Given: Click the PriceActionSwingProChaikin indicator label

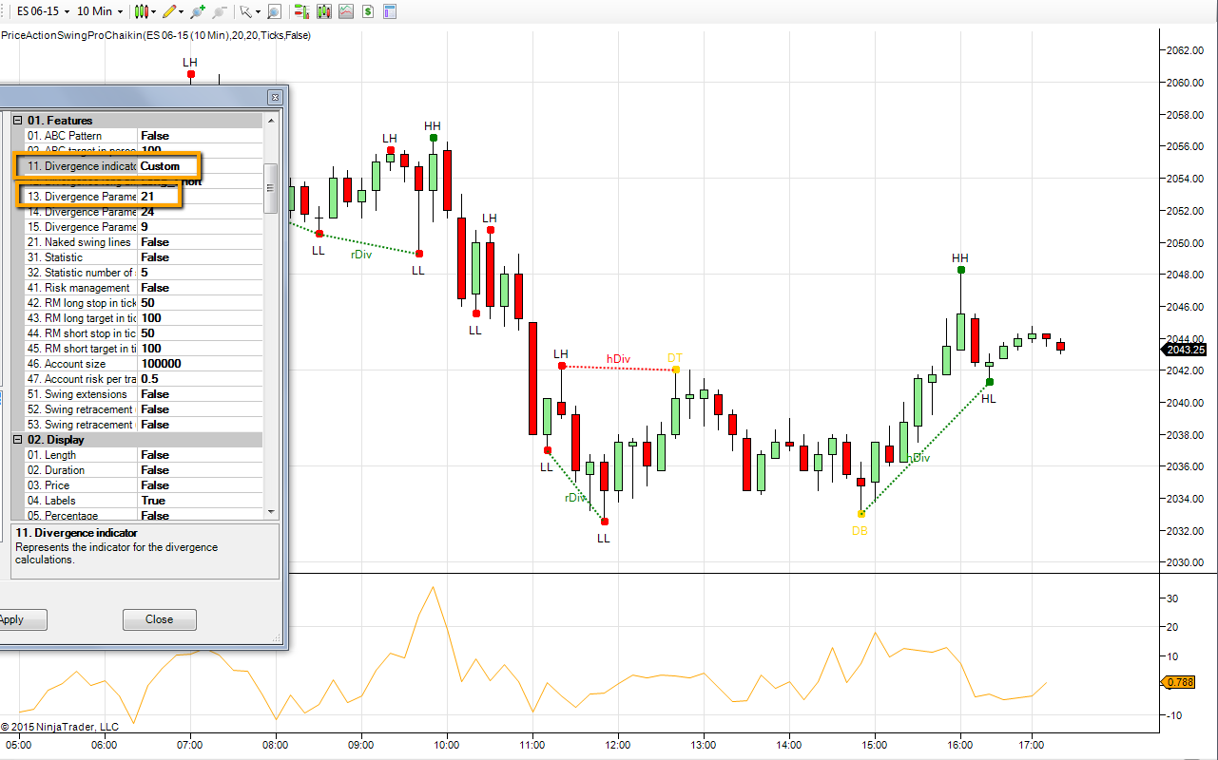Looking at the screenshot, I should pyautogui.click(x=155, y=35).
